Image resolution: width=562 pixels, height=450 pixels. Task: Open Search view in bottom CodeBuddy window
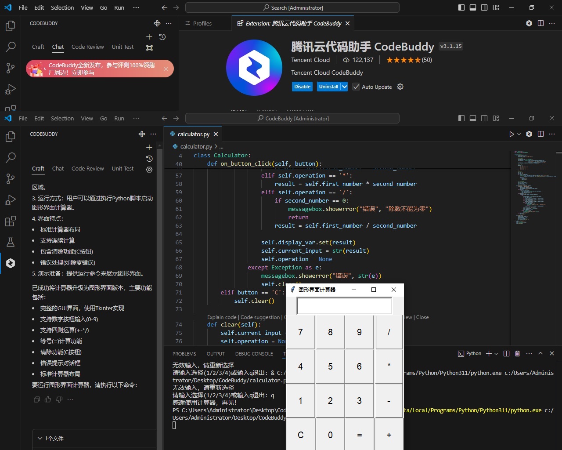click(x=11, y=157)
